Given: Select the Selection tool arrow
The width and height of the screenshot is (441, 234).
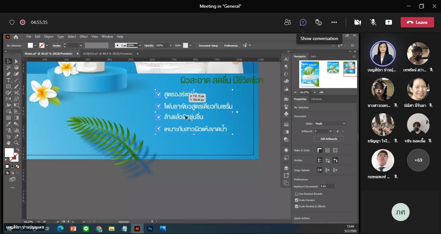Looking at the screenshot, I should (9, 61).
